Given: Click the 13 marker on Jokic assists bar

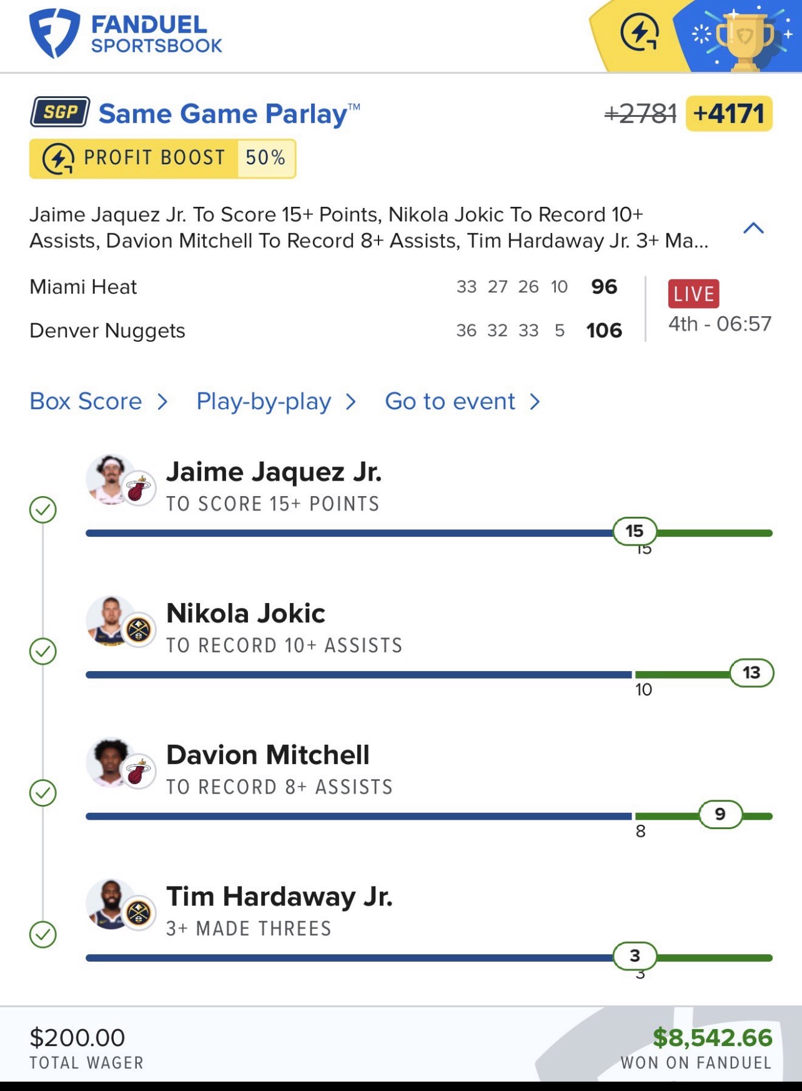Looking at the screenshot, I should click(x=751, y=673).
